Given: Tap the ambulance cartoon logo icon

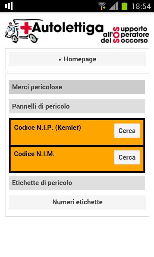Looking at the screenshot, I should [21, 31].
